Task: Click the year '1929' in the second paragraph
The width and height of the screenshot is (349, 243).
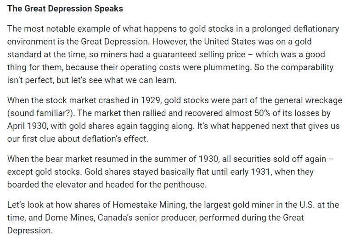Action: 151,100
